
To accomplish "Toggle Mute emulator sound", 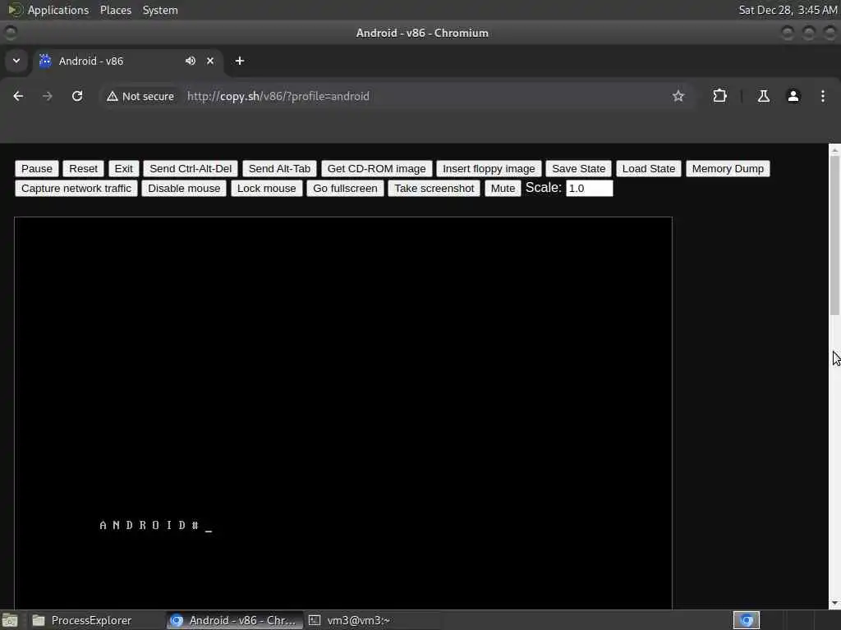I will coord(503,189).
